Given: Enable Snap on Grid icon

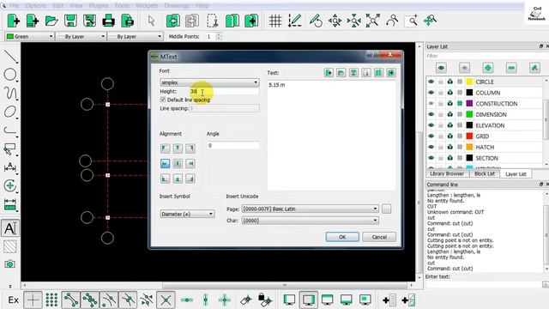Looking at the screenshot, I should pos(51,300).
